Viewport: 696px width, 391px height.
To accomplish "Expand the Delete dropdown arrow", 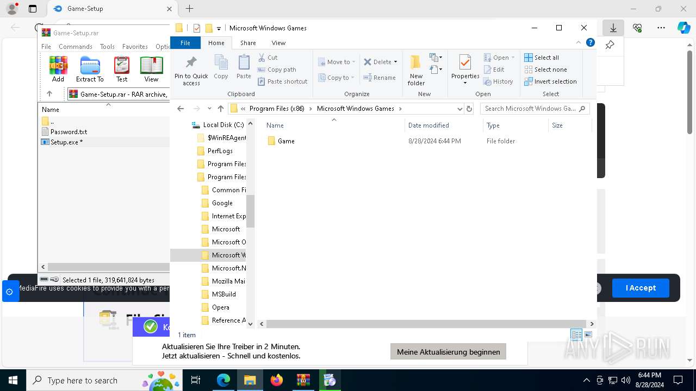I will point(395,62).
